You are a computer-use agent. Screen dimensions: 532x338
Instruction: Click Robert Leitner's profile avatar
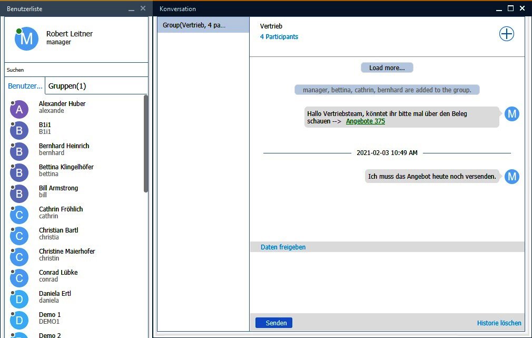click(x=26, y=38)
